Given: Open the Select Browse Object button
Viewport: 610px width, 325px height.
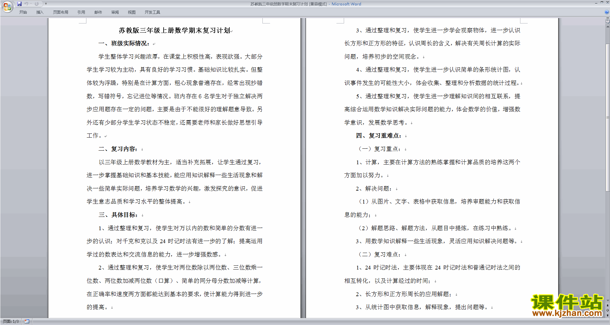Looking at the screenshot, I should click(608, 310).
